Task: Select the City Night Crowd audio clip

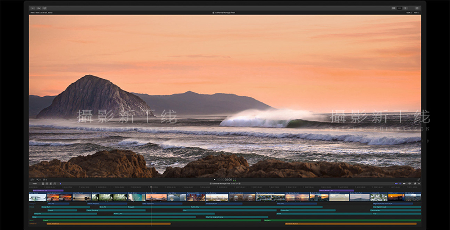Action: (397, 207)
